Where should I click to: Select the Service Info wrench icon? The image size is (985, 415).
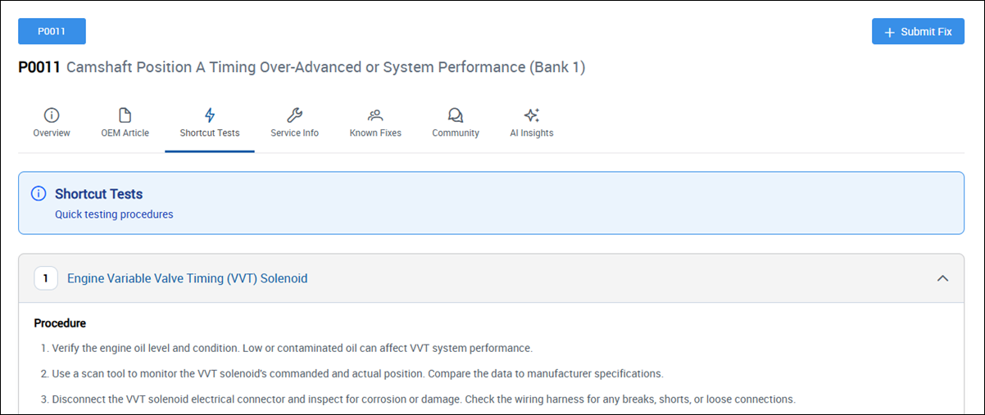point(294,115)
